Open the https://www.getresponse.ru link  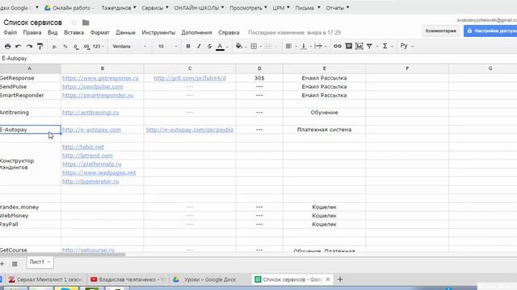[x=100, y=78]
